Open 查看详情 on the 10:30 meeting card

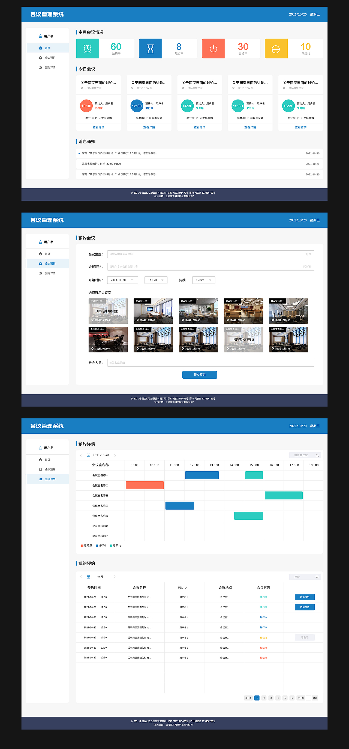(98, 127)
